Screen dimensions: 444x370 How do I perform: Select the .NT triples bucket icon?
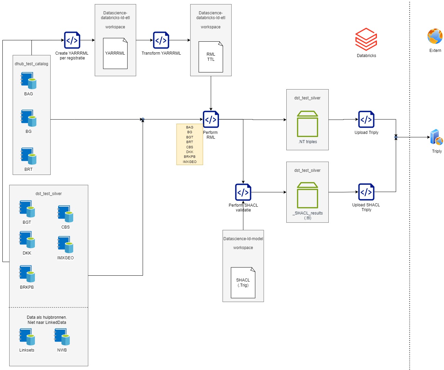(x=308, y=124)
